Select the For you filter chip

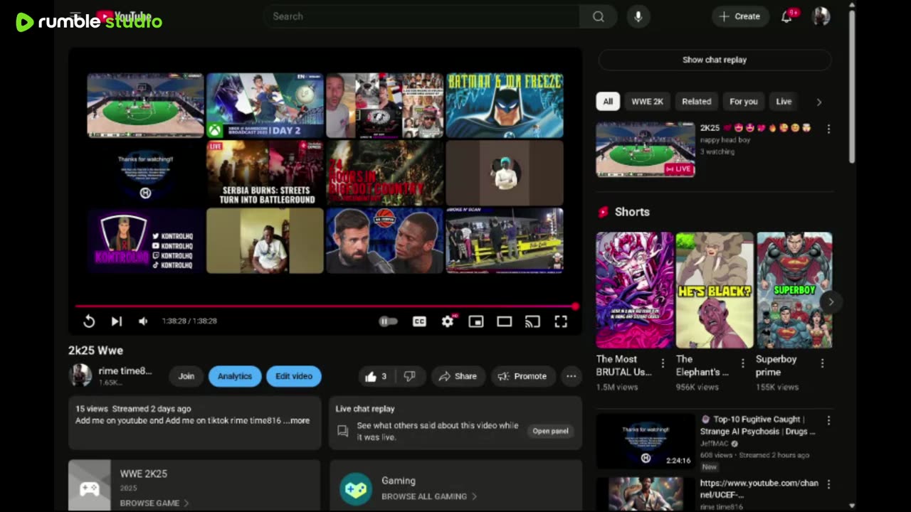pyautogui.click(x=744, y=102)
